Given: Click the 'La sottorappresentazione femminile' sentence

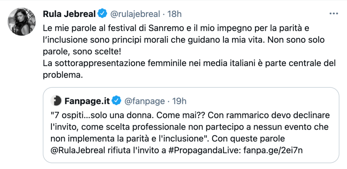Looking at the screenshot, I should point(170,63).
